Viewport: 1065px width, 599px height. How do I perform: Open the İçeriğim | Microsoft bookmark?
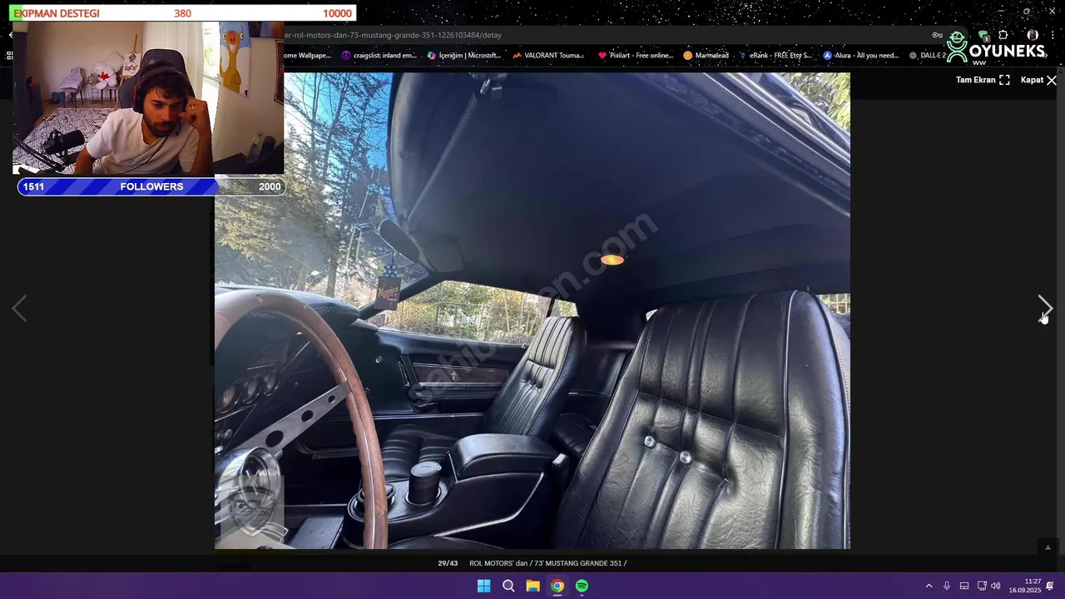click(464, 56)
